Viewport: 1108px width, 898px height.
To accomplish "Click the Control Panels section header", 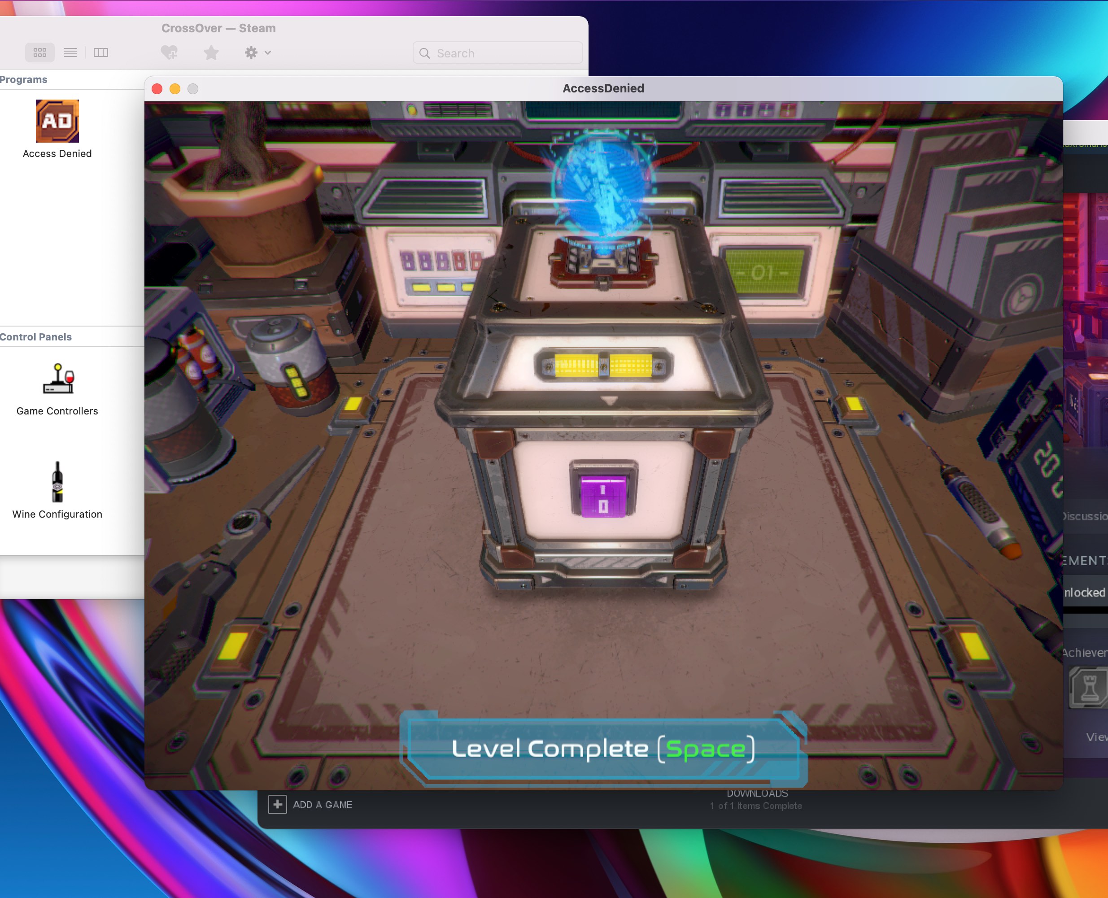I will pos(36,337).
